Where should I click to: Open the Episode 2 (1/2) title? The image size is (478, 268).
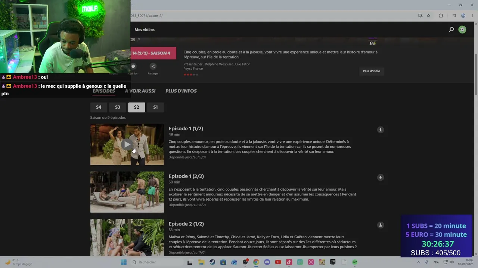click(186, 224)
